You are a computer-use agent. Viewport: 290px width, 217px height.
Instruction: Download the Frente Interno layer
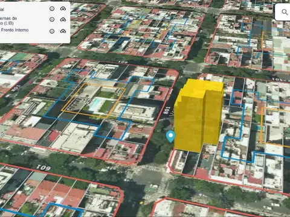63,31
